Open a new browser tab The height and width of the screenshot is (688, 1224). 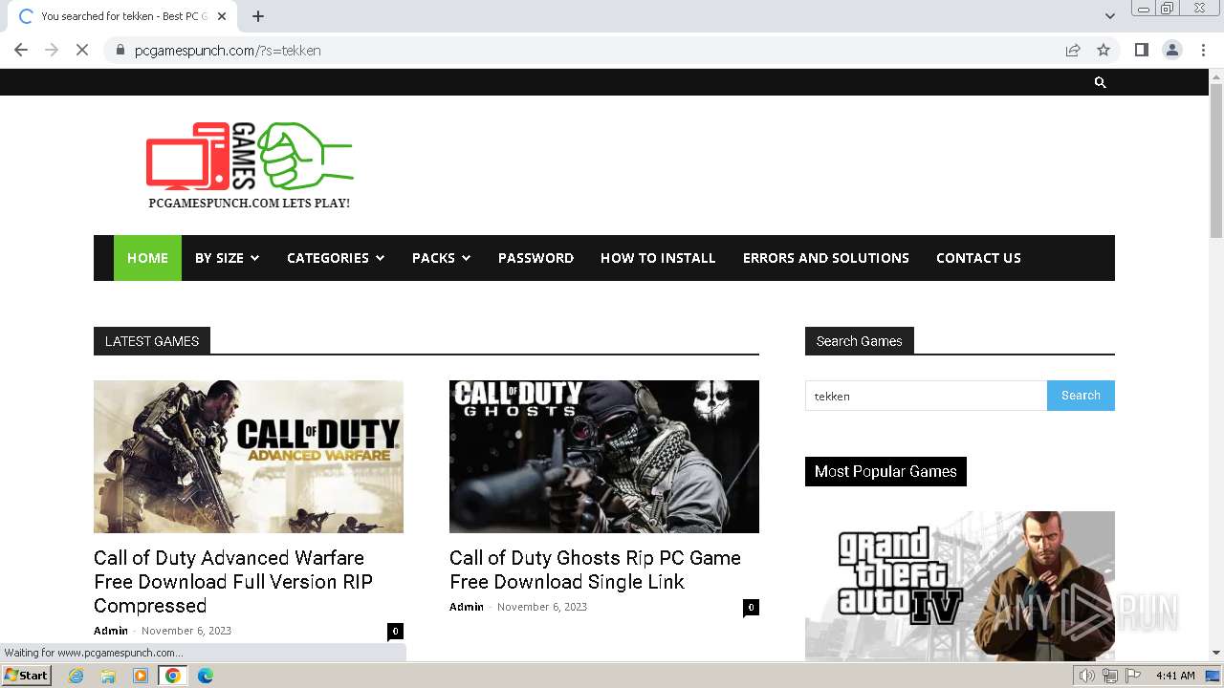[258, 16]
